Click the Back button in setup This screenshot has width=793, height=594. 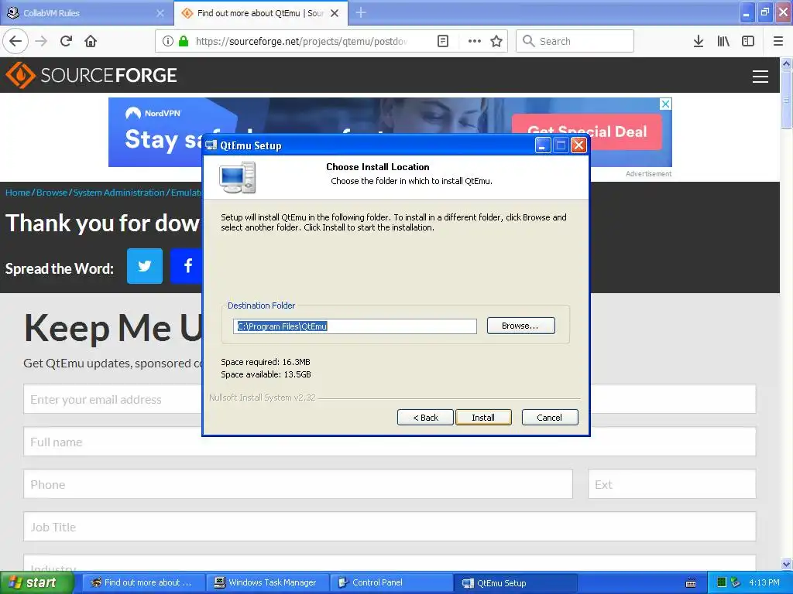[425, 417]
